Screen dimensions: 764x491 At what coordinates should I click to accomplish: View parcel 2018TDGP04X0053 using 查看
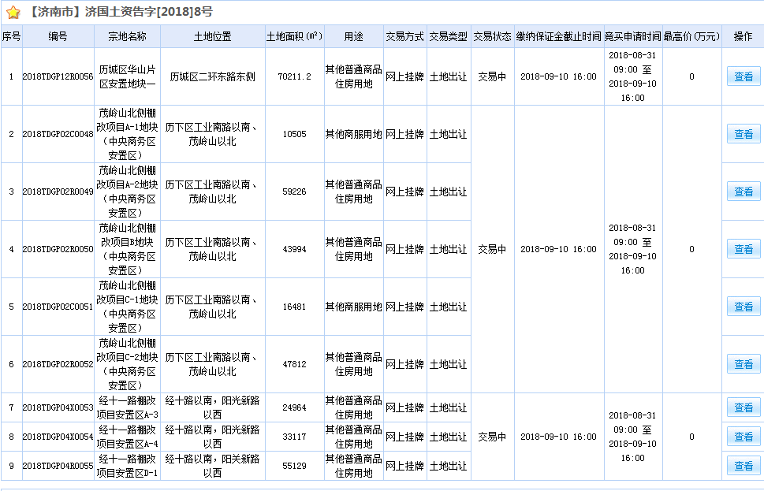[x=743, y=407]
